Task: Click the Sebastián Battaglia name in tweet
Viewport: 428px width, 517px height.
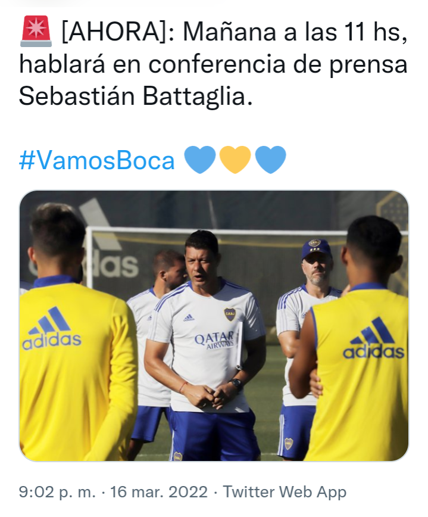Action: coord(136,96)
